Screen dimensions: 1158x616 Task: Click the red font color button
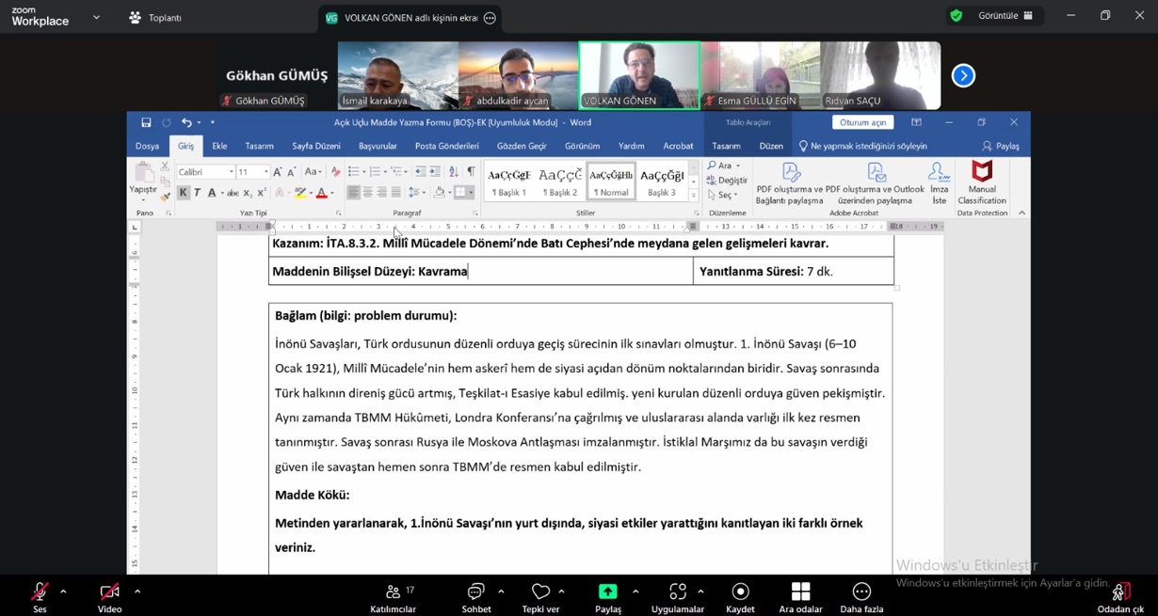(x=321, y=193)
